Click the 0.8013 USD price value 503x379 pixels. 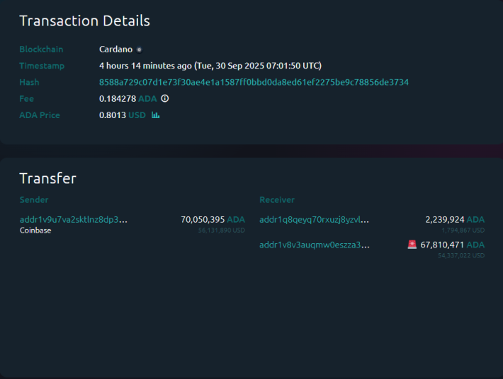123,115
